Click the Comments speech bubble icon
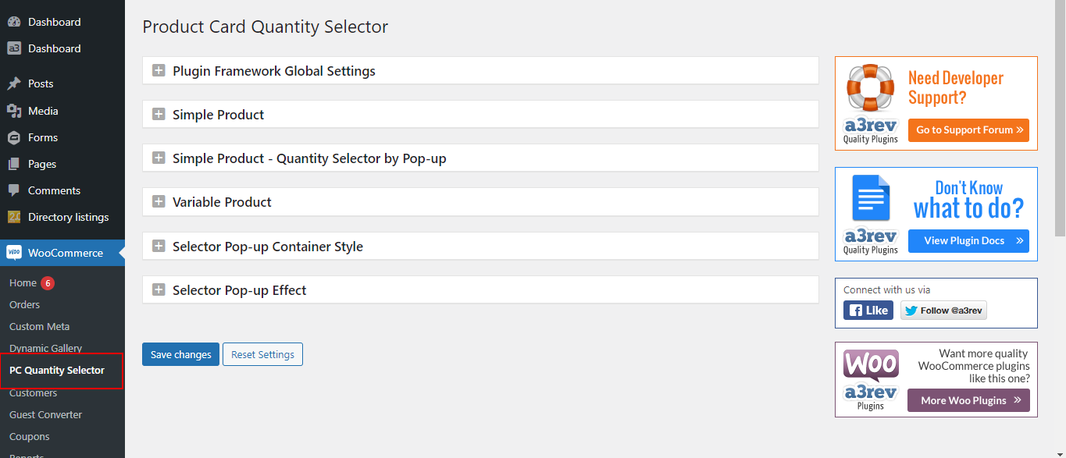This screenshot has height=458, width=1066. [14, 190]
